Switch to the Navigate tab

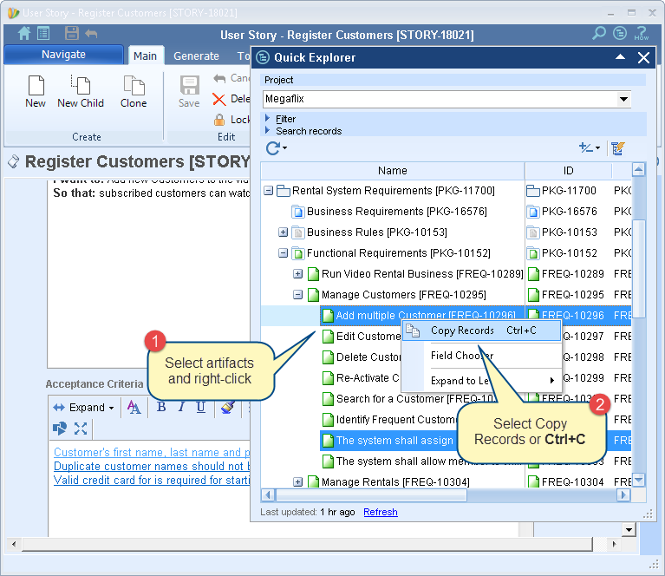pos(63,55)
